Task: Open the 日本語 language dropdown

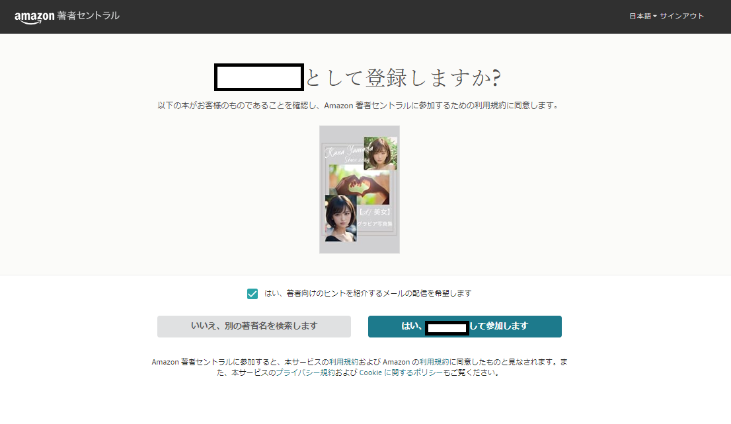Action: point(640,16)
